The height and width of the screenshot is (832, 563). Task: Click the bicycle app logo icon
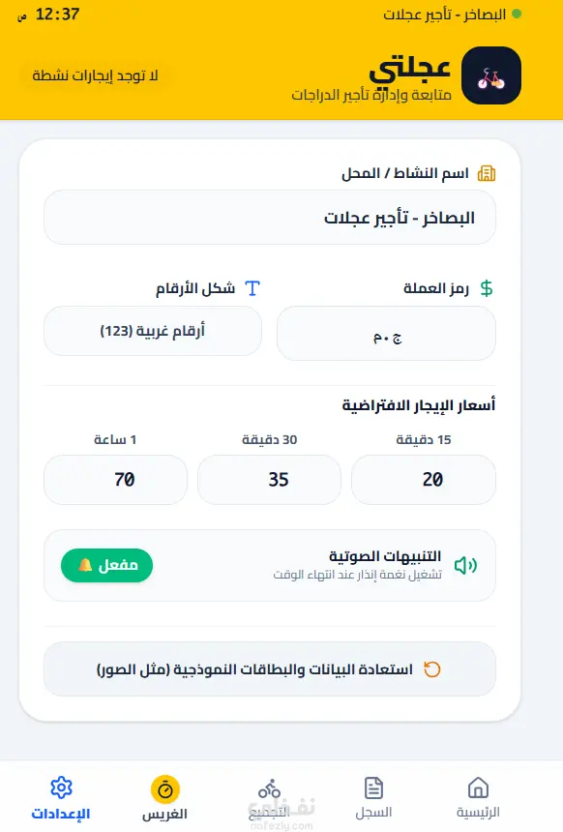[x=490, y=75]
